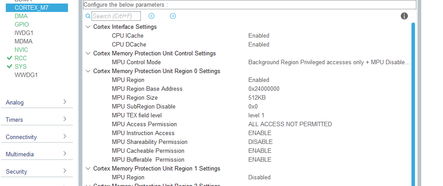Click the green checkmark beside RCC
Viewport: 443px width, 186px height.
tap(9, 58)
